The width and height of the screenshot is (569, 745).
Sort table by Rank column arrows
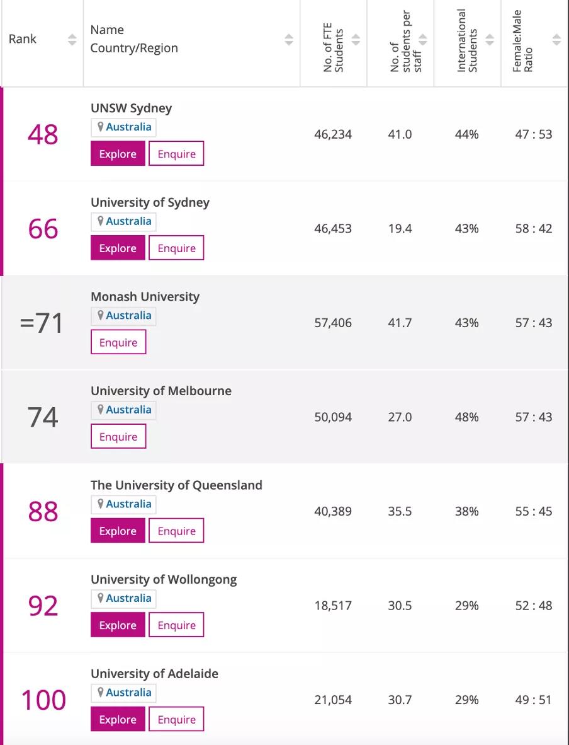tap(72, 40)
